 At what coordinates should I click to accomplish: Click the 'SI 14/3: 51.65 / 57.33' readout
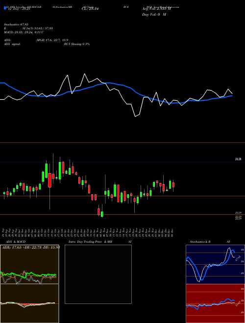(x=38, y=28)
